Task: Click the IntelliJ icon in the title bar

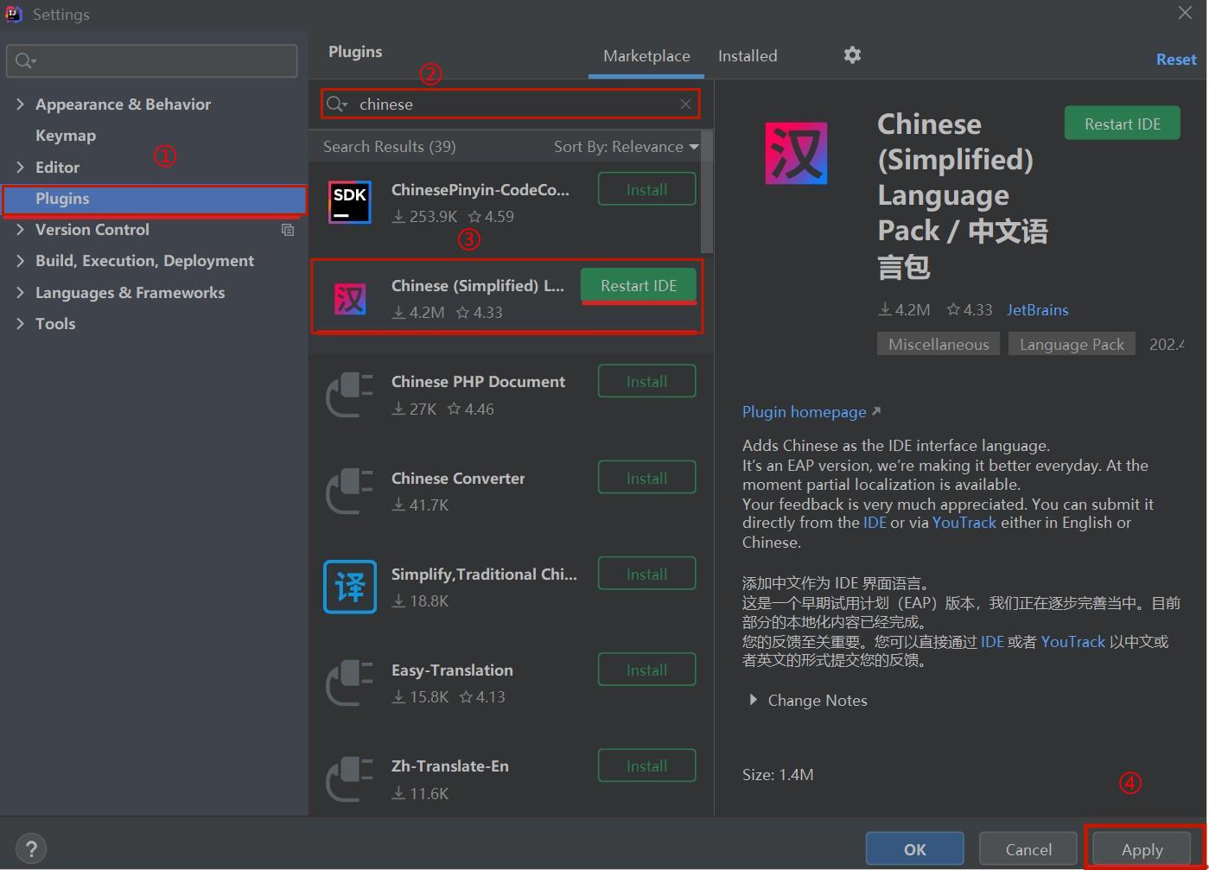Action: pos(13,14)
